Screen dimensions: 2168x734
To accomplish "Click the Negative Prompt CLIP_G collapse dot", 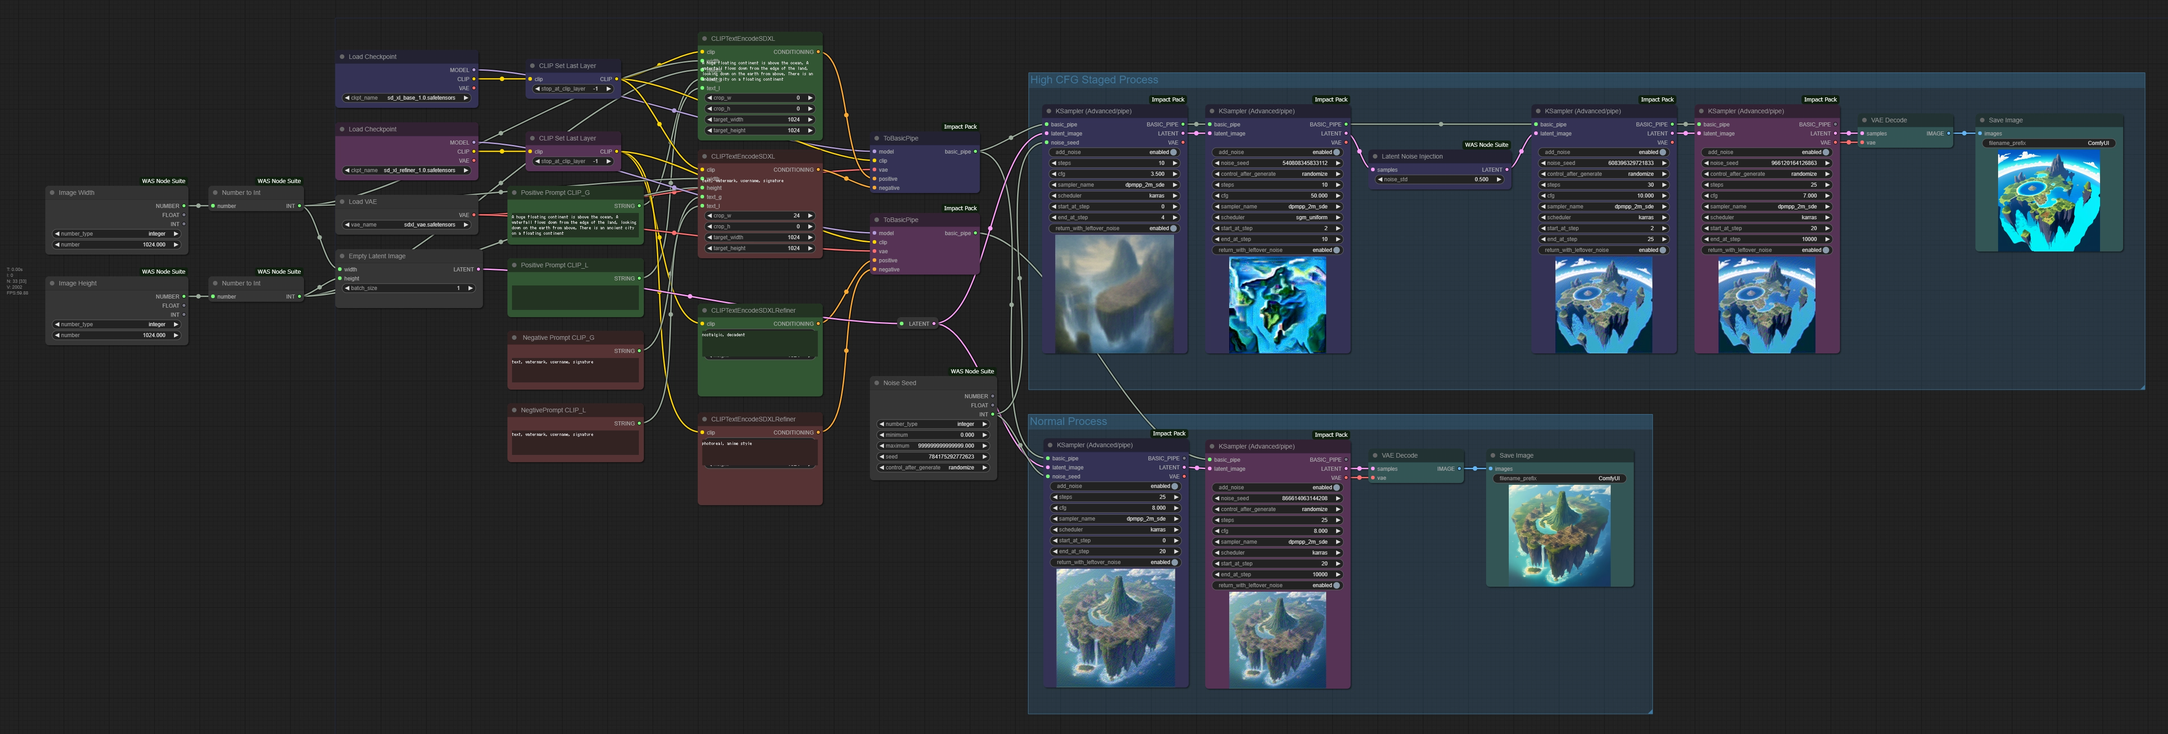I will tap(514, 338).
